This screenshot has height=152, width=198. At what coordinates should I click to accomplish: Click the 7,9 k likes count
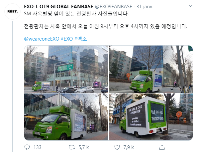pos(129,147)
